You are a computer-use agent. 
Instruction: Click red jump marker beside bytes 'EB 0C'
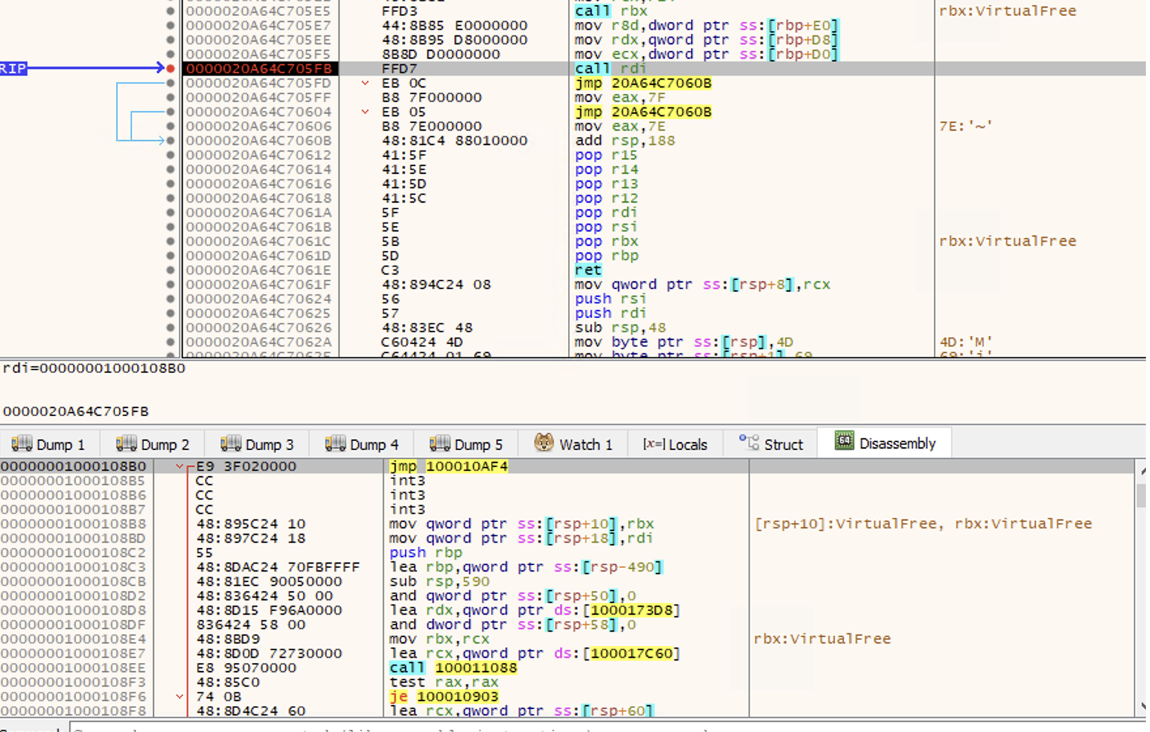365,83
